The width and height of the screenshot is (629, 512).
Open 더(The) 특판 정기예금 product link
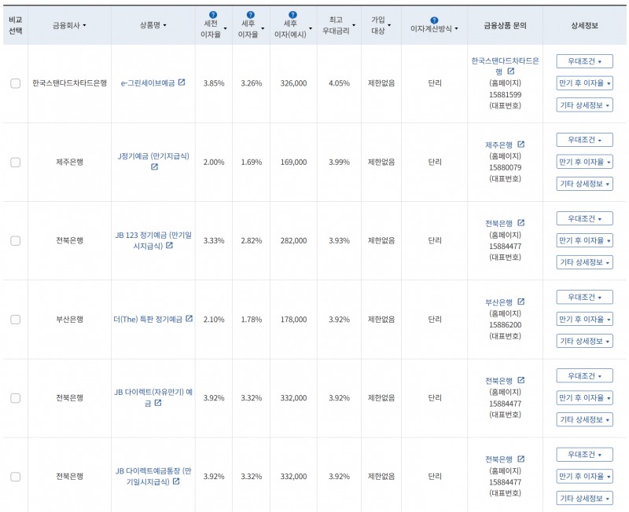click(x=148, y=320)
